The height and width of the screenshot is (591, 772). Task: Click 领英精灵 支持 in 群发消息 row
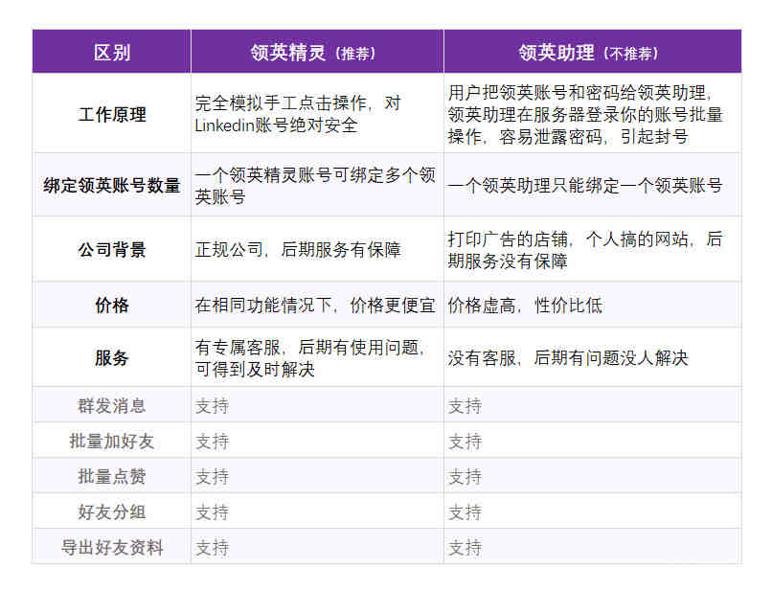click(317, 405)
